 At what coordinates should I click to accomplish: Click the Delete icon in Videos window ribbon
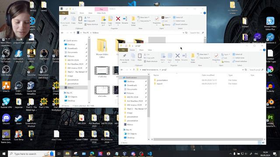118,20
